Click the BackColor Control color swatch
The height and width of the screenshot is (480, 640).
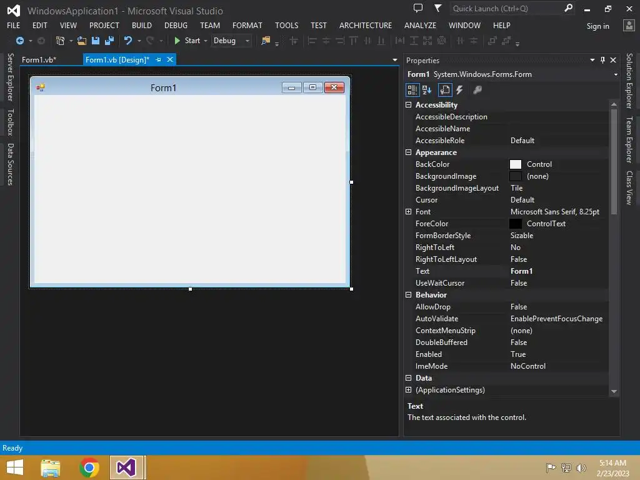(516, 164)
